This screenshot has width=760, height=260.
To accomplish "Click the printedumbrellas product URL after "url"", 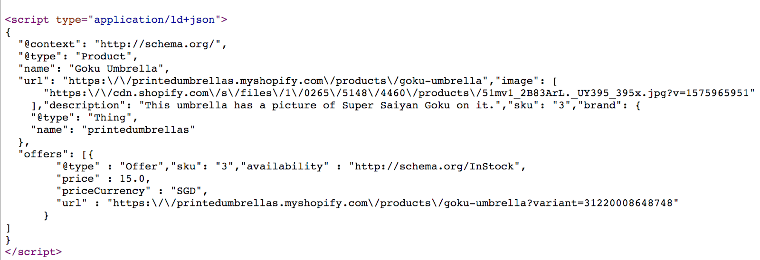I will [275, 81].
